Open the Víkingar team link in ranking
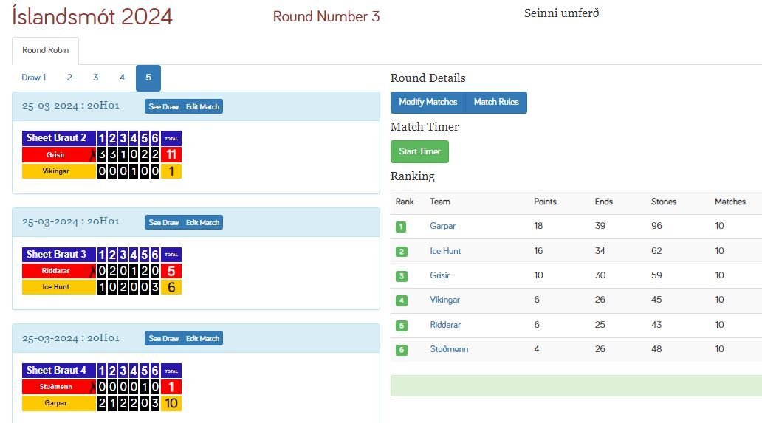This screenshot has height=423, width=762. click(x=444, y=300)
